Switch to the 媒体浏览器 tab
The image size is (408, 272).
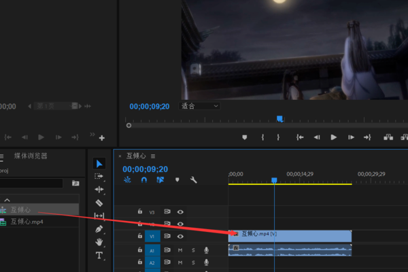31,156
